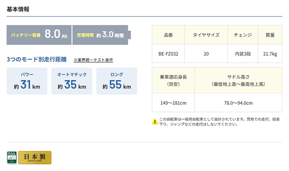Click the 基本情報 section heading
Viewport: 289px width, 171px height.
[18, 9]
